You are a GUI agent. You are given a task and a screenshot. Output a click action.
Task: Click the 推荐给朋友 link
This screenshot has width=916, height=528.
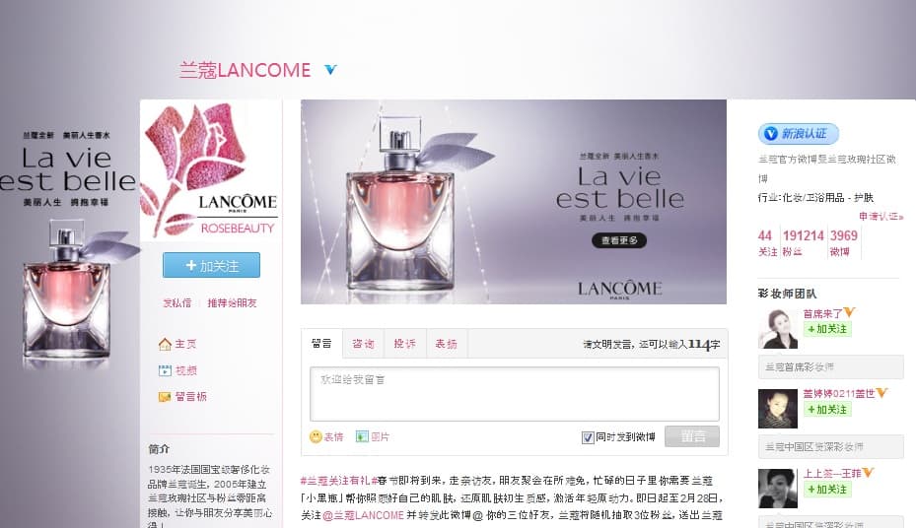232,302
